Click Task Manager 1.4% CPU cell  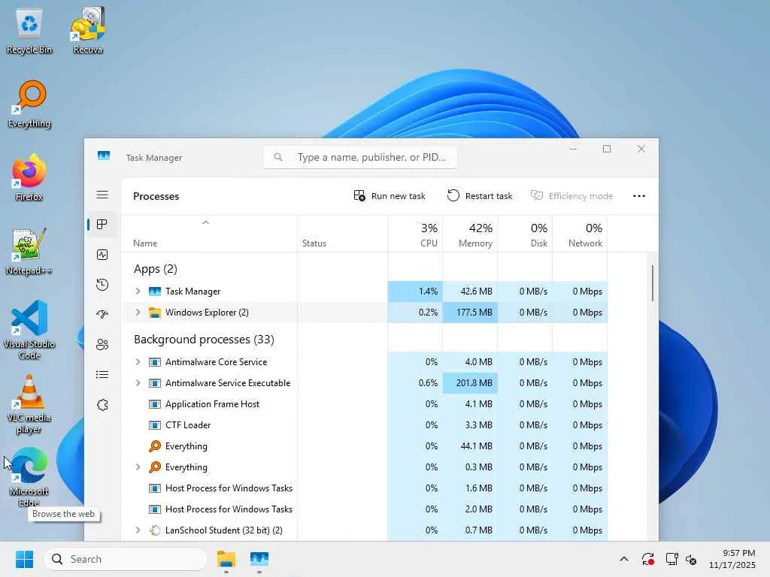415,291
